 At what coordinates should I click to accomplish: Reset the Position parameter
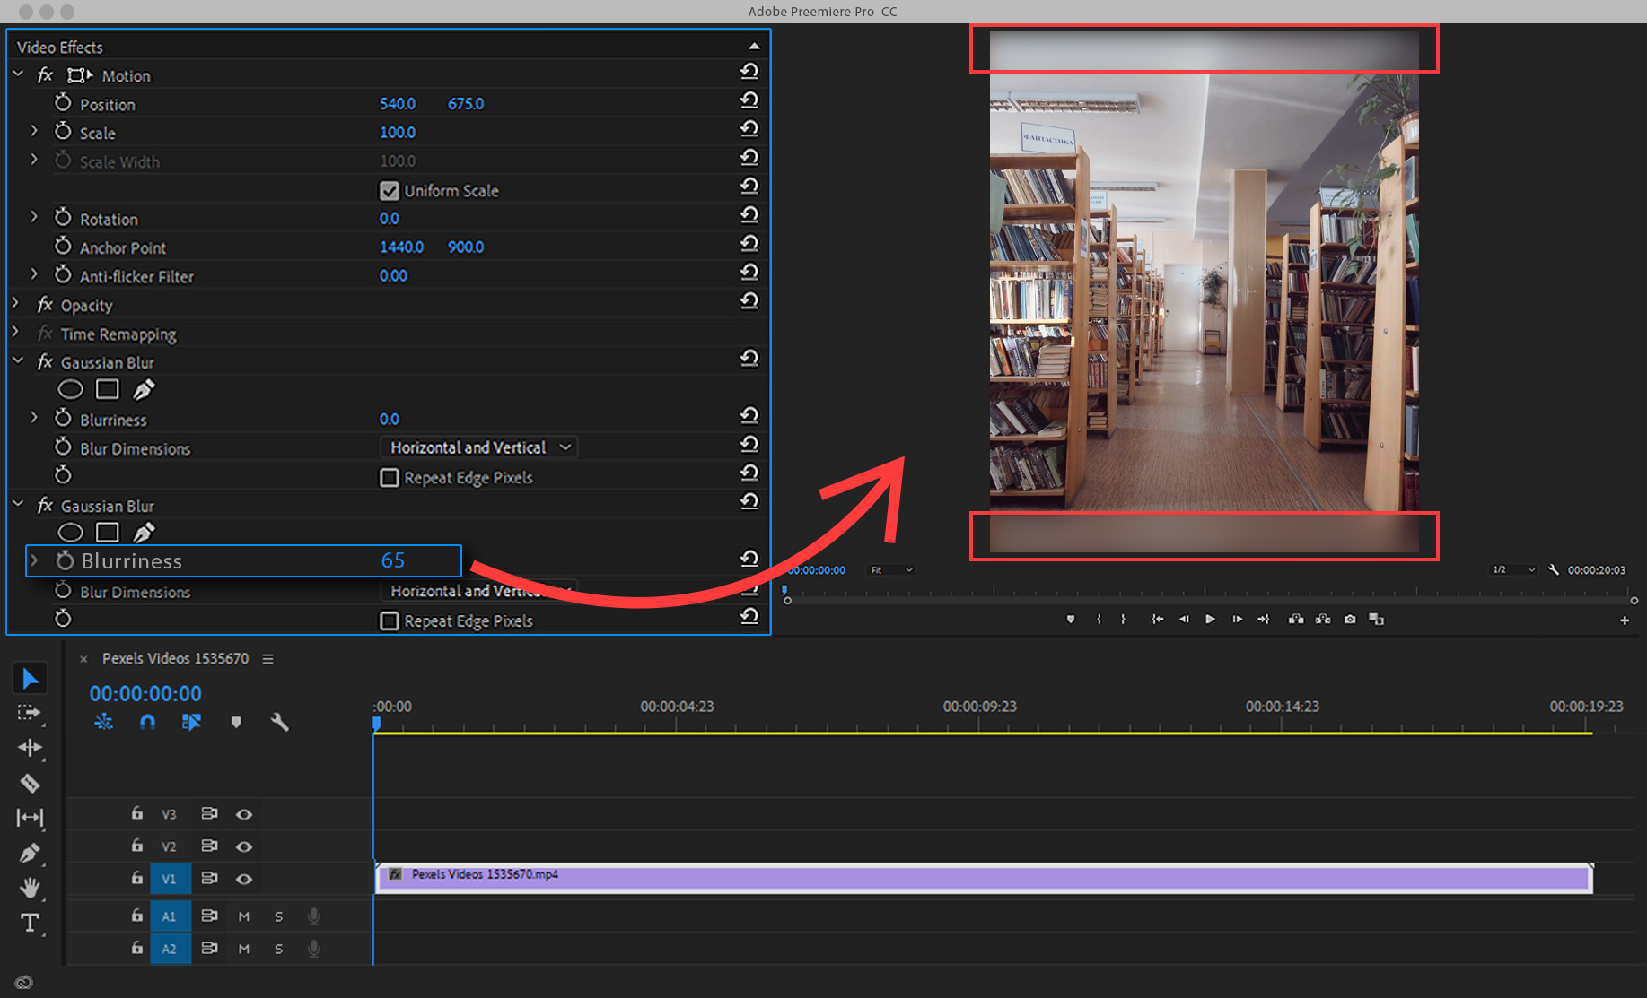click(749, 100)
